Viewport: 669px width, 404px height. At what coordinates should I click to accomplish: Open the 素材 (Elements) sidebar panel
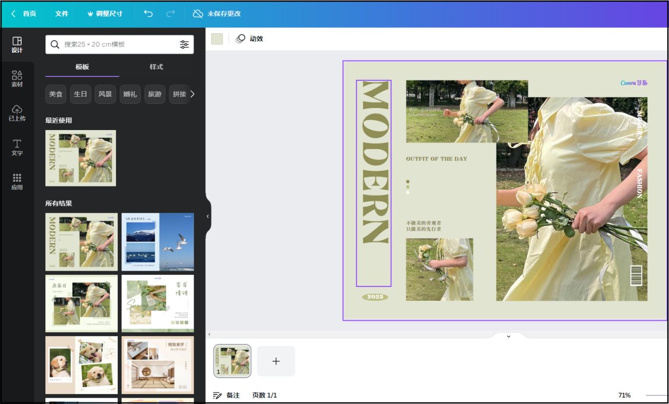(x=17, y=78)
